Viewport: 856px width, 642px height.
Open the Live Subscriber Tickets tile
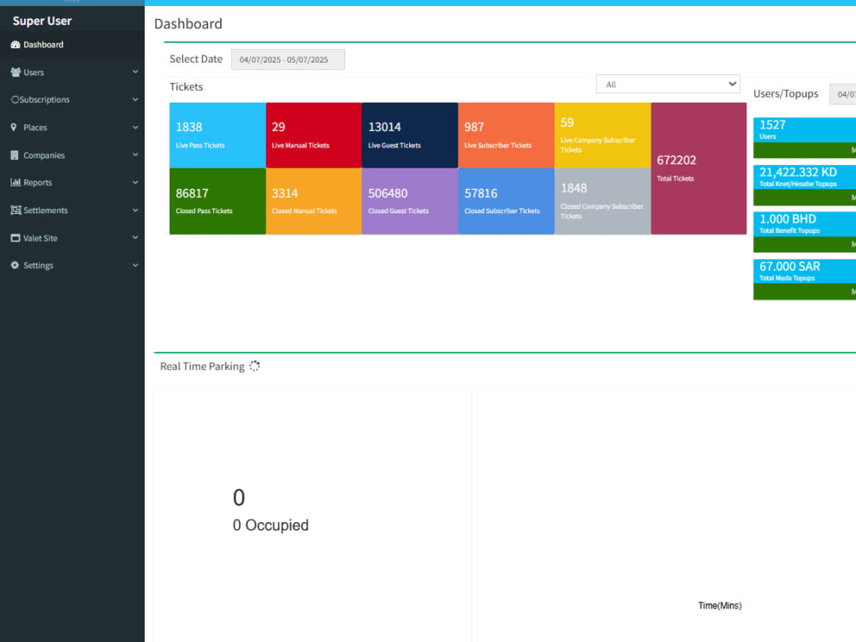click(x=506, y=135)
